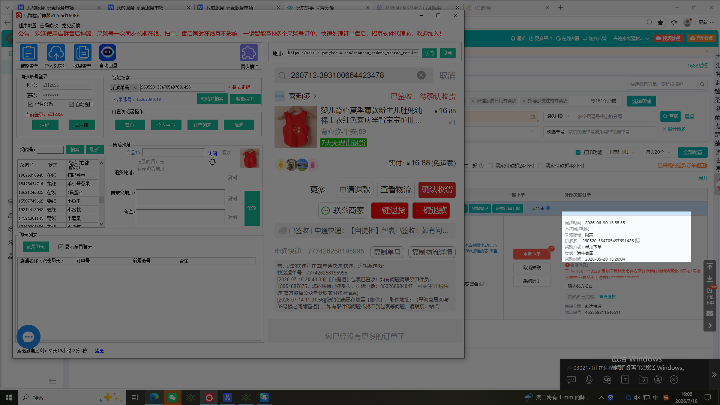Switch to the JT5504798871462 百度搜索 tab
The width and height of the screenshot is (720, 405).
coord(418,7)
